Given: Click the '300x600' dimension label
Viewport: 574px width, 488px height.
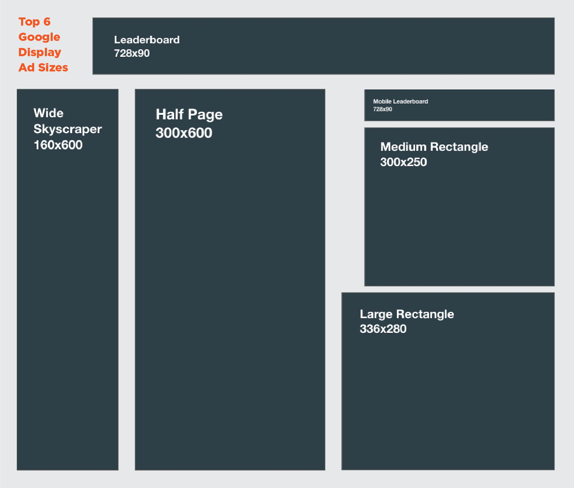Looking at the screenshot, I should pos(184,133).
